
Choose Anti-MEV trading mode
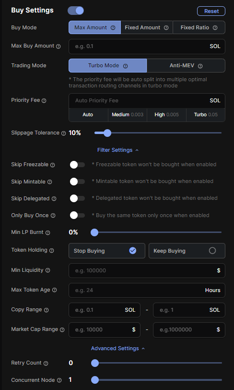click(186, 66)
